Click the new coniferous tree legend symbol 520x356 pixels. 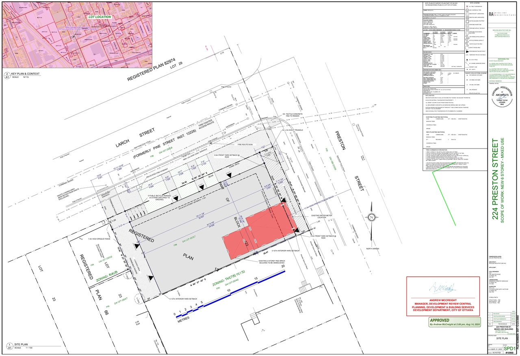pos(466,10)
